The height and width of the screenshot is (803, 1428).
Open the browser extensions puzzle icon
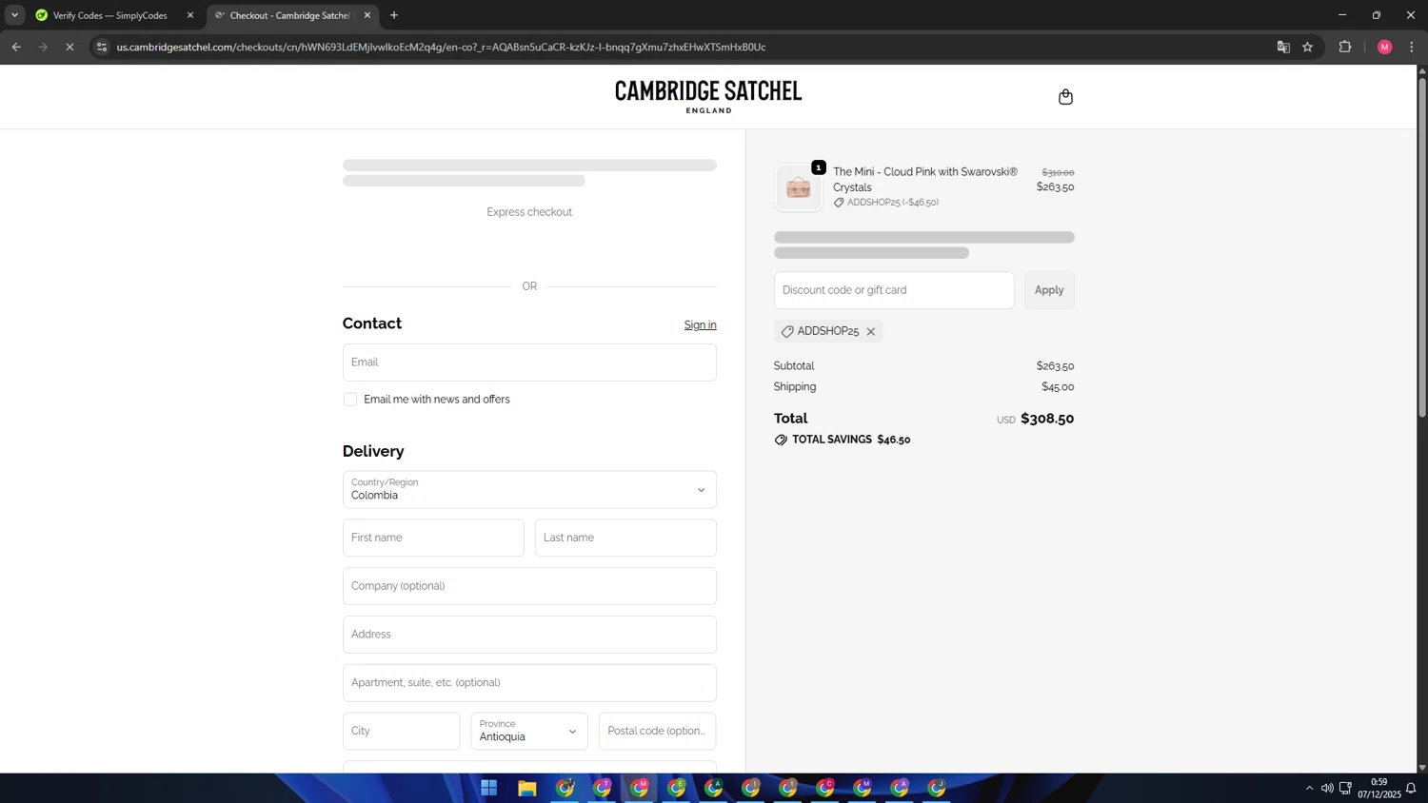[1345, 47]
